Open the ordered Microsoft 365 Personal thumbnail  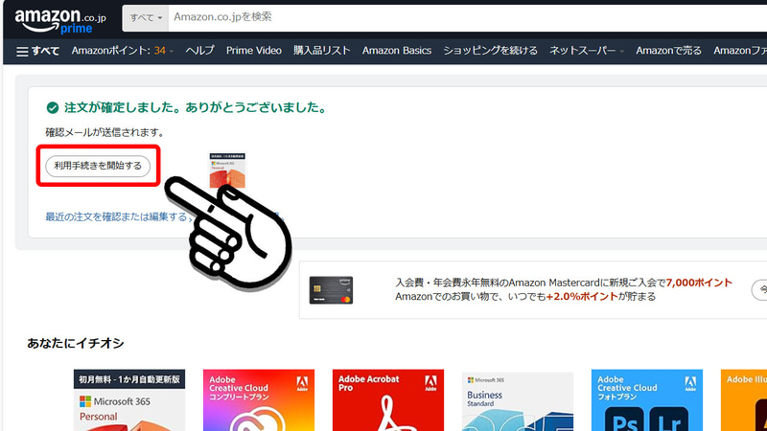(227, 170)
